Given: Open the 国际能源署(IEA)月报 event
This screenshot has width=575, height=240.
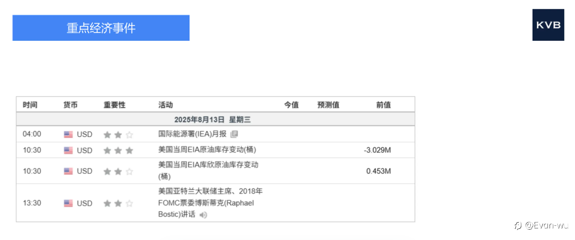Looking at the screenshot, I should (x=192, y=134).
